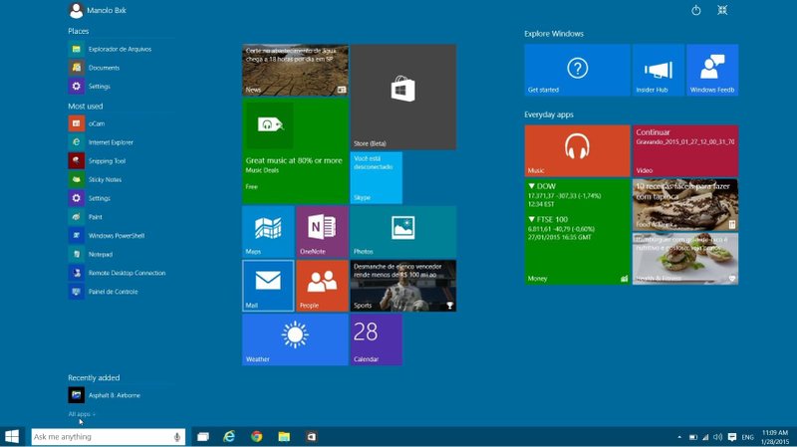The height and width of the screenshot is (447, 797).
Task: Open the Manolo Bxk user account menu
Action: [98, 10]
